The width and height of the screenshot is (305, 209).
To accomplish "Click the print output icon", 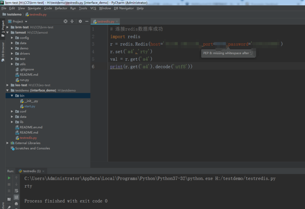I will pyautogui.click(x=17, y=204).
